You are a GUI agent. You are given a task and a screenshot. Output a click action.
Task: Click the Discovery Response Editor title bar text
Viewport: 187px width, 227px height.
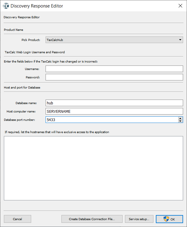pos(37,6)
